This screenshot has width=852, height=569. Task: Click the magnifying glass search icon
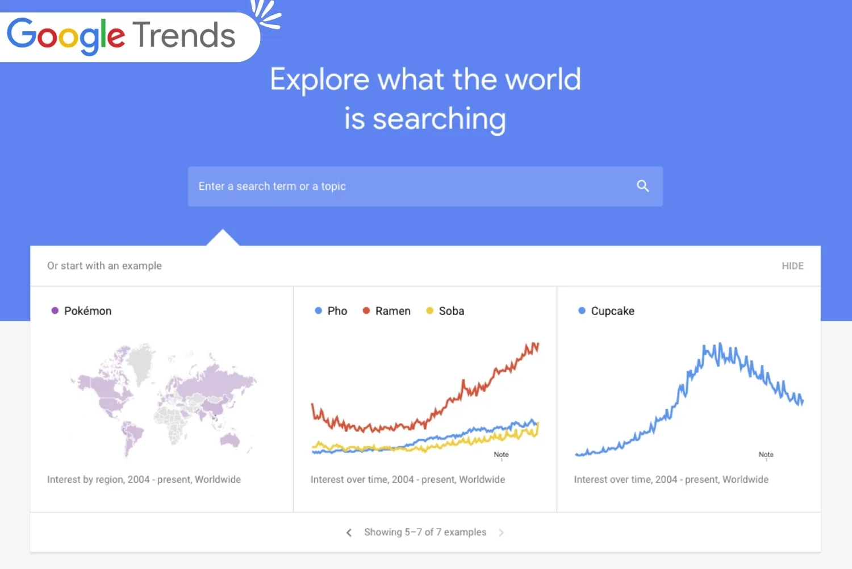coord(642,186)
